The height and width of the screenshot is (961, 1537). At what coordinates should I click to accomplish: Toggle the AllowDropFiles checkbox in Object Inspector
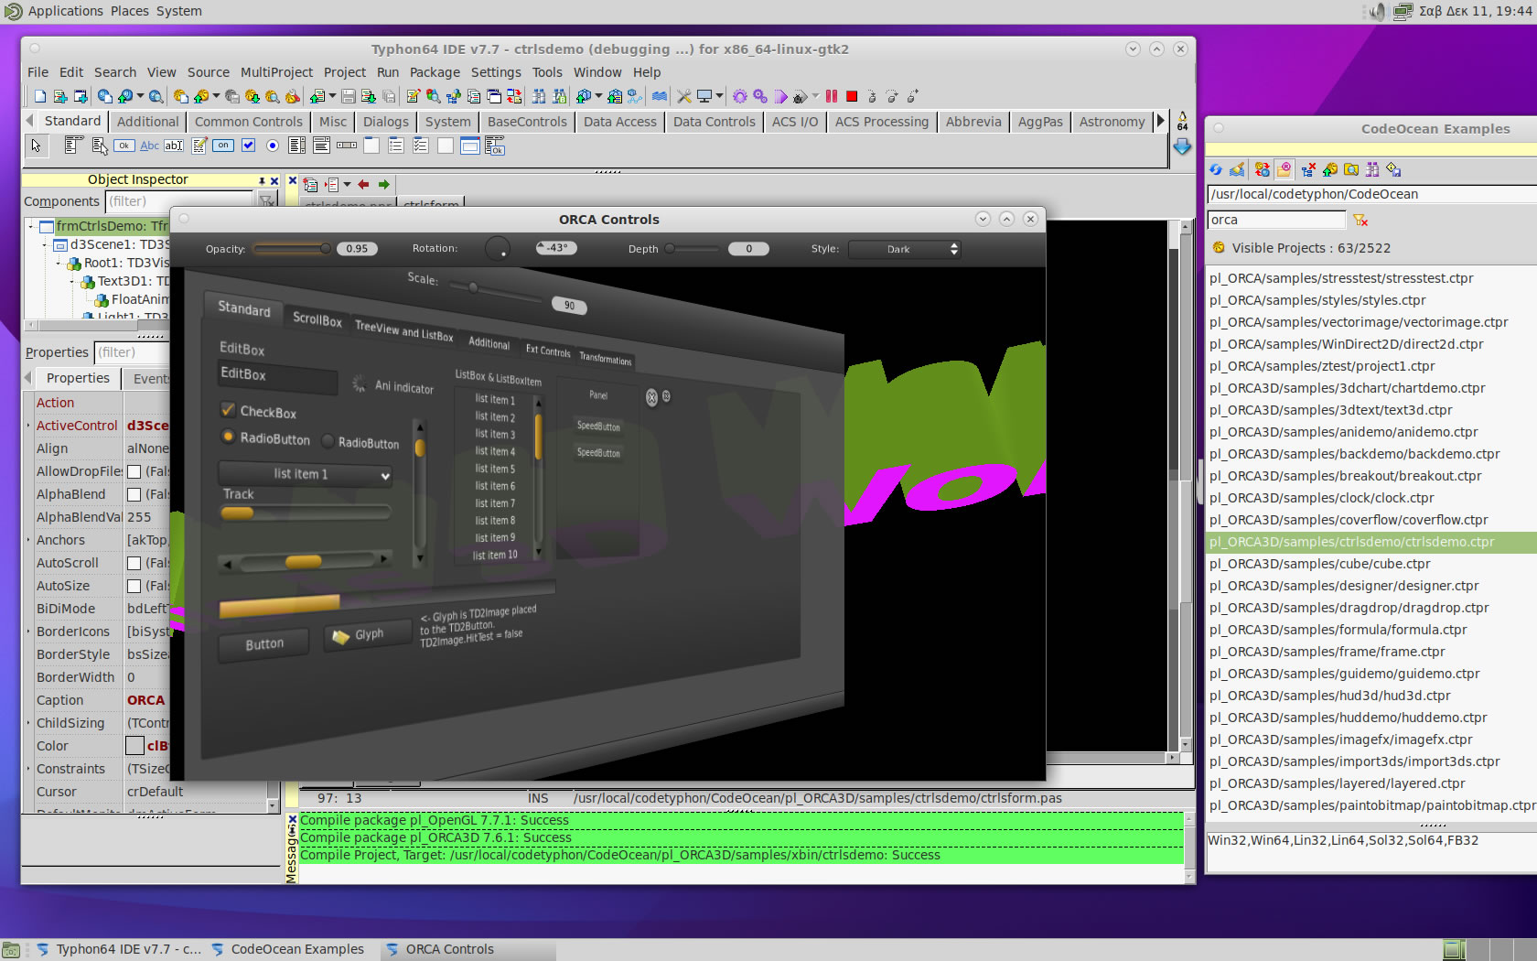coord(134,471)
